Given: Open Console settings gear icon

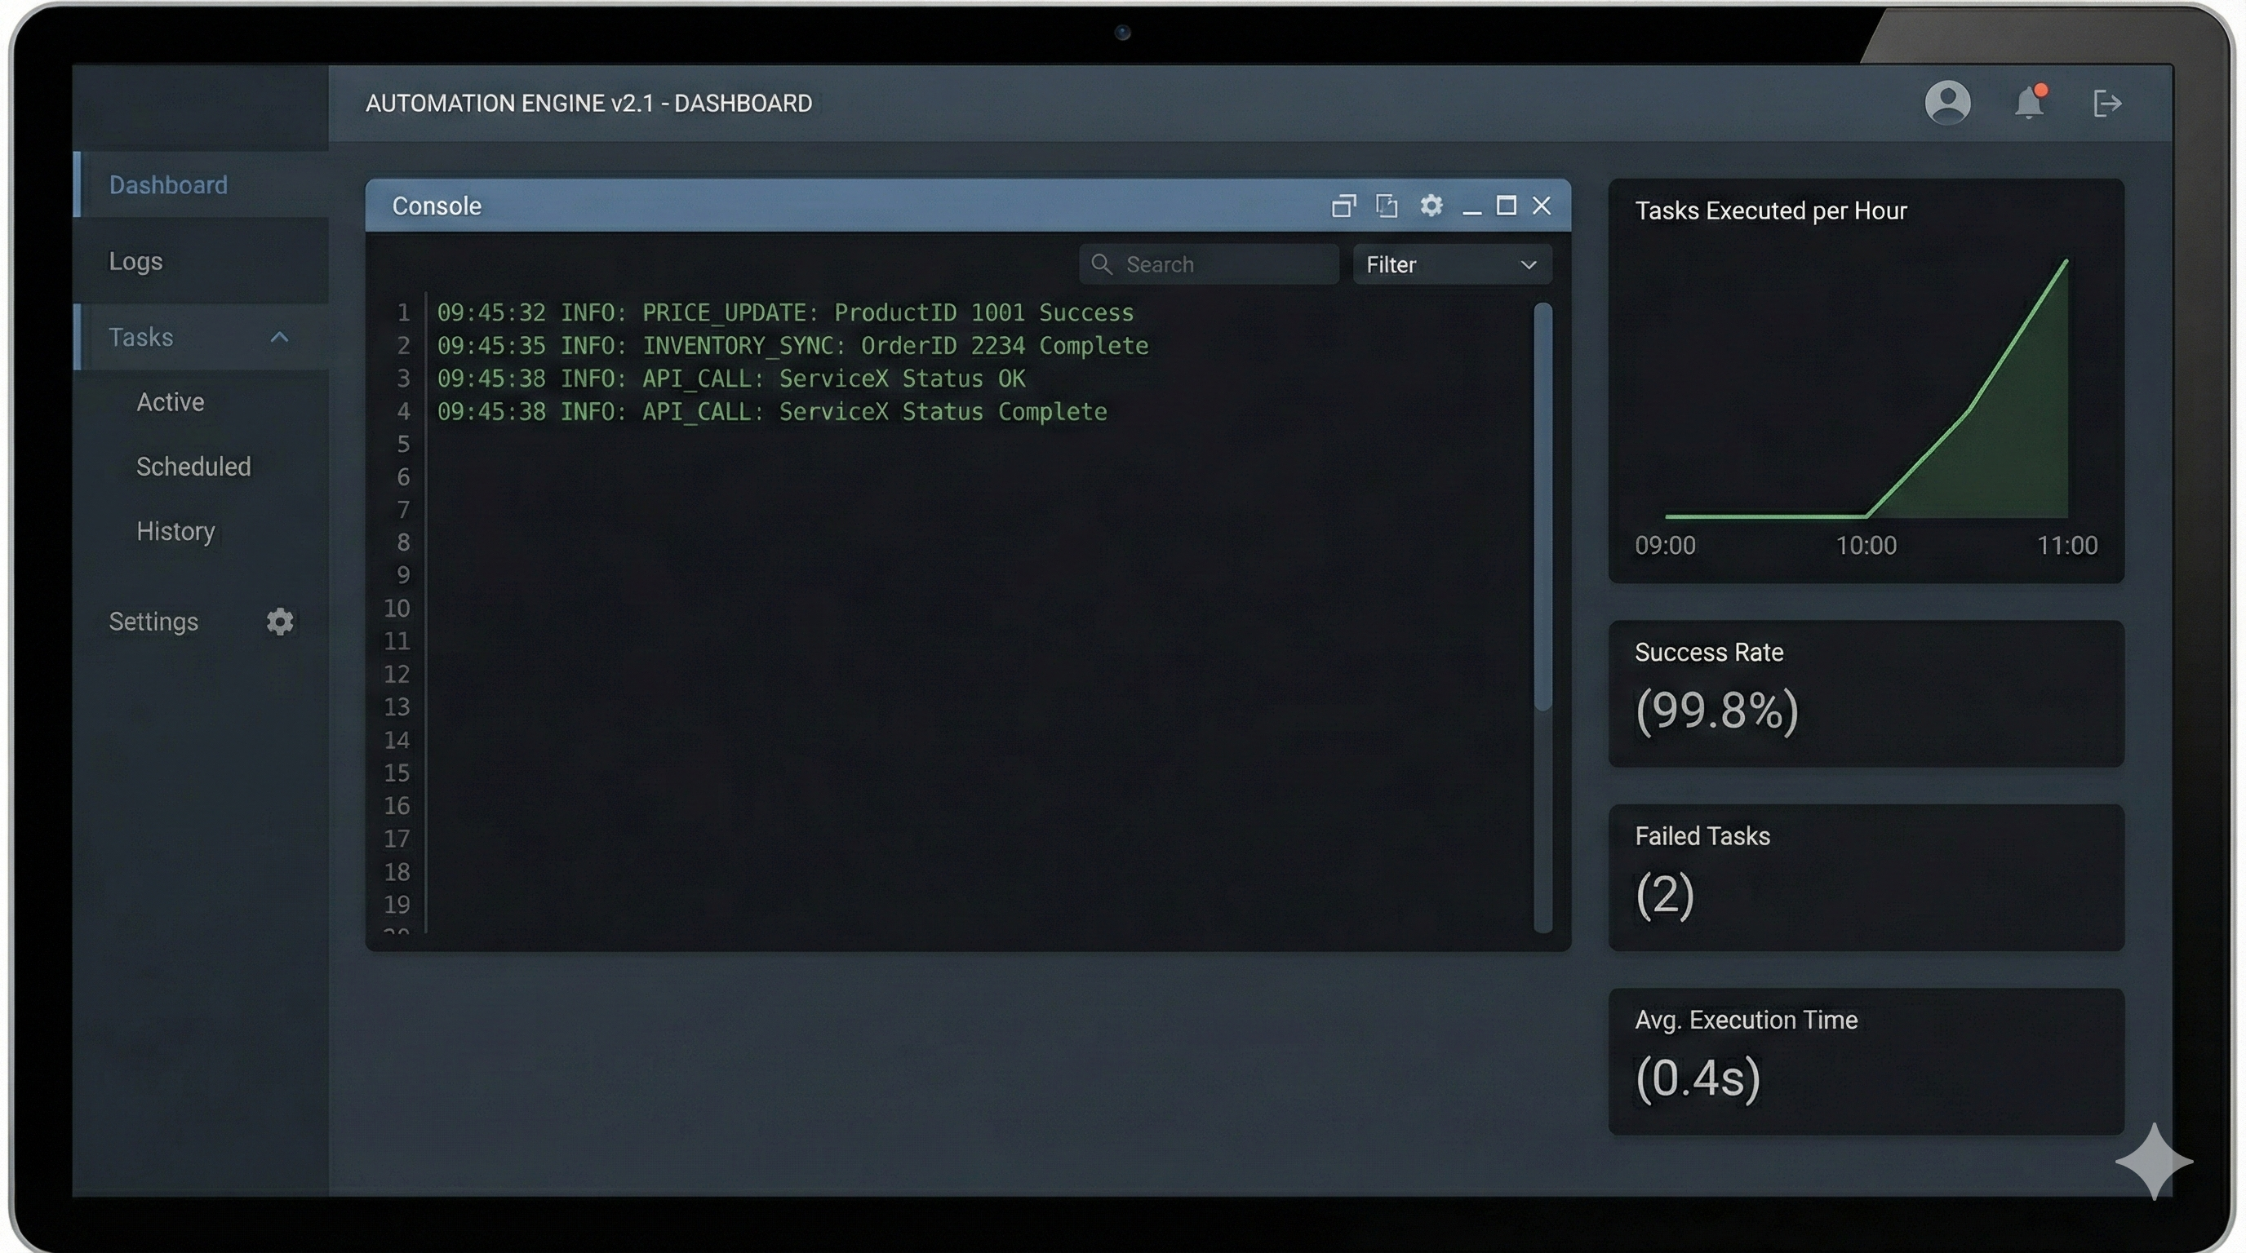Looking at the screenshot, I should [1431, 206].
